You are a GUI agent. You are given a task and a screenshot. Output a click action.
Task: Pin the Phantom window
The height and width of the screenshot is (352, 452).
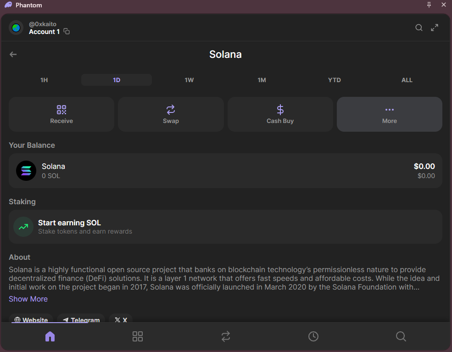pyautogui.click(x=429, y=5)
